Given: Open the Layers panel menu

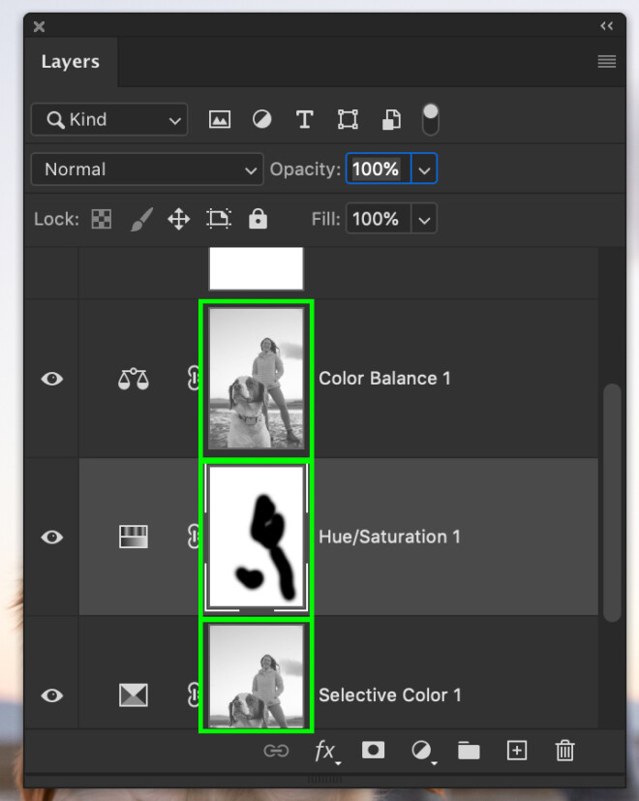Looking at the screenshot, I should pyautogui.click(x=606, y=61).
